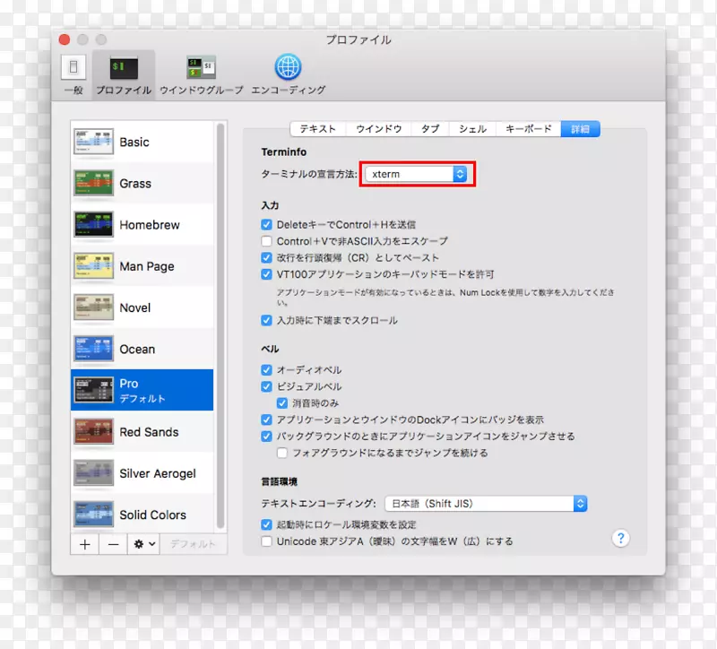Screen dimensions: 717x649
Task: Uncheck DeleteキーでControl+Hを送信 checkbox
Action: coord(266,225)
